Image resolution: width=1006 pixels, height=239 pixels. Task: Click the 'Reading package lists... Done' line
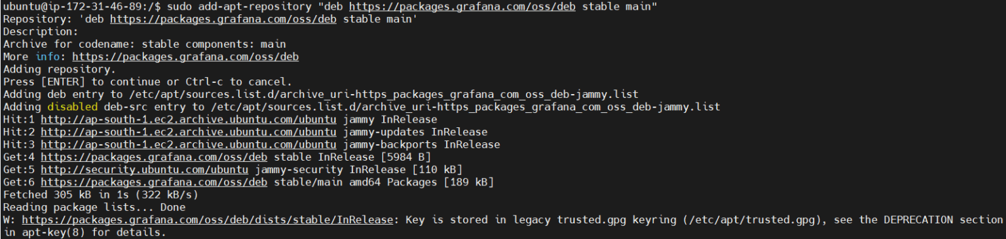tap(94, 208)
